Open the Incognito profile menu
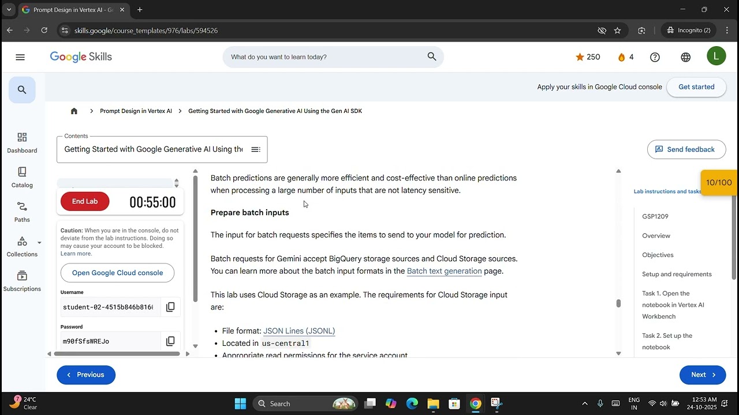This screenshot has height=415, width=739. point(689,31)
